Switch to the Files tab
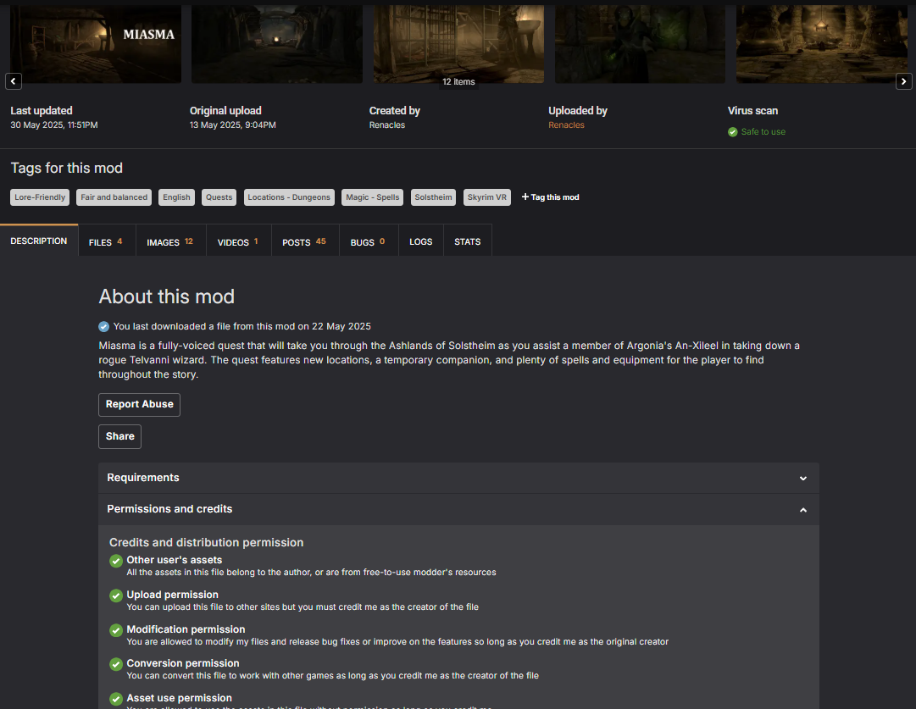Screen dimensions: 916x709 point(106,241)
